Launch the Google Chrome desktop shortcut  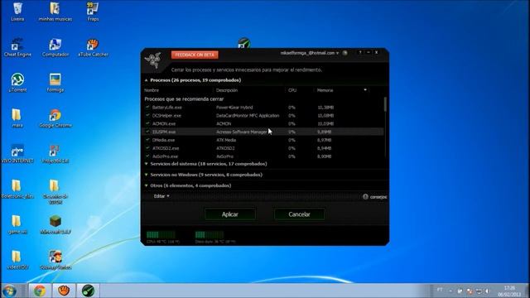[x=55, y=118]
